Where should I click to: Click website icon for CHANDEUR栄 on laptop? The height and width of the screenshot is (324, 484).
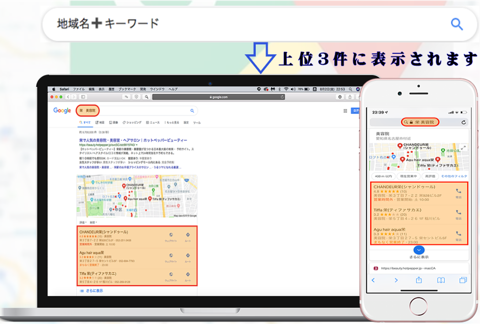pos(171,234)
